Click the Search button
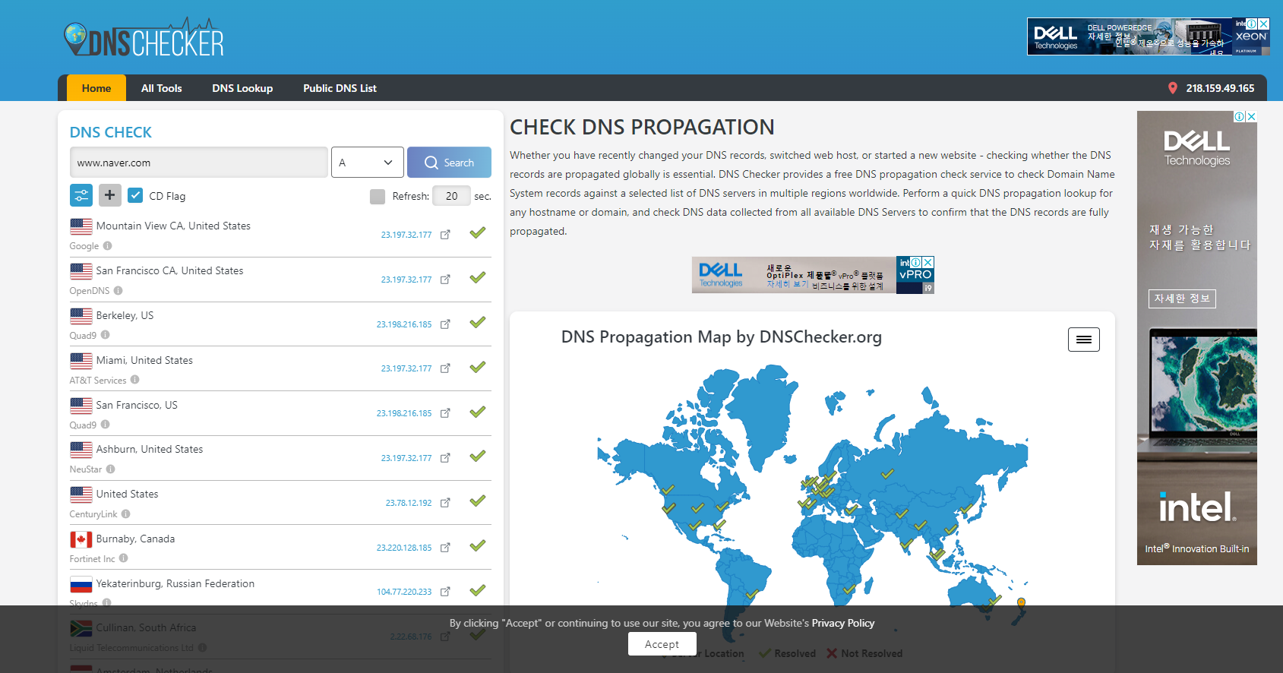The width and height of the screenshot is (1283, 673). [x=449, y=163]
